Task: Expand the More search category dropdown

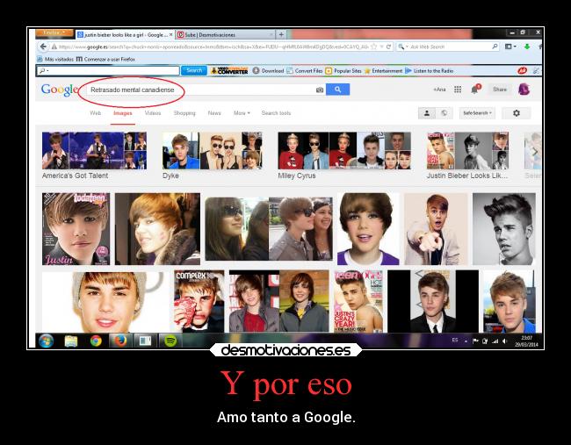Action: coord(242,113)
